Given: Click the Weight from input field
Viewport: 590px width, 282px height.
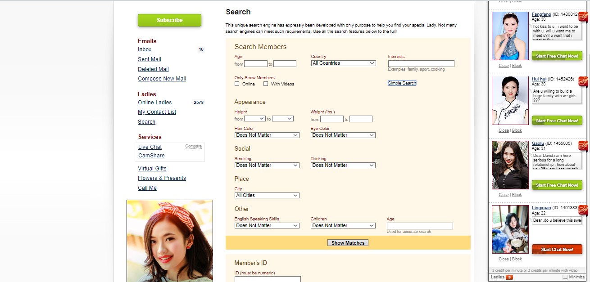Looking at the screenshot, I should [332, 119].
